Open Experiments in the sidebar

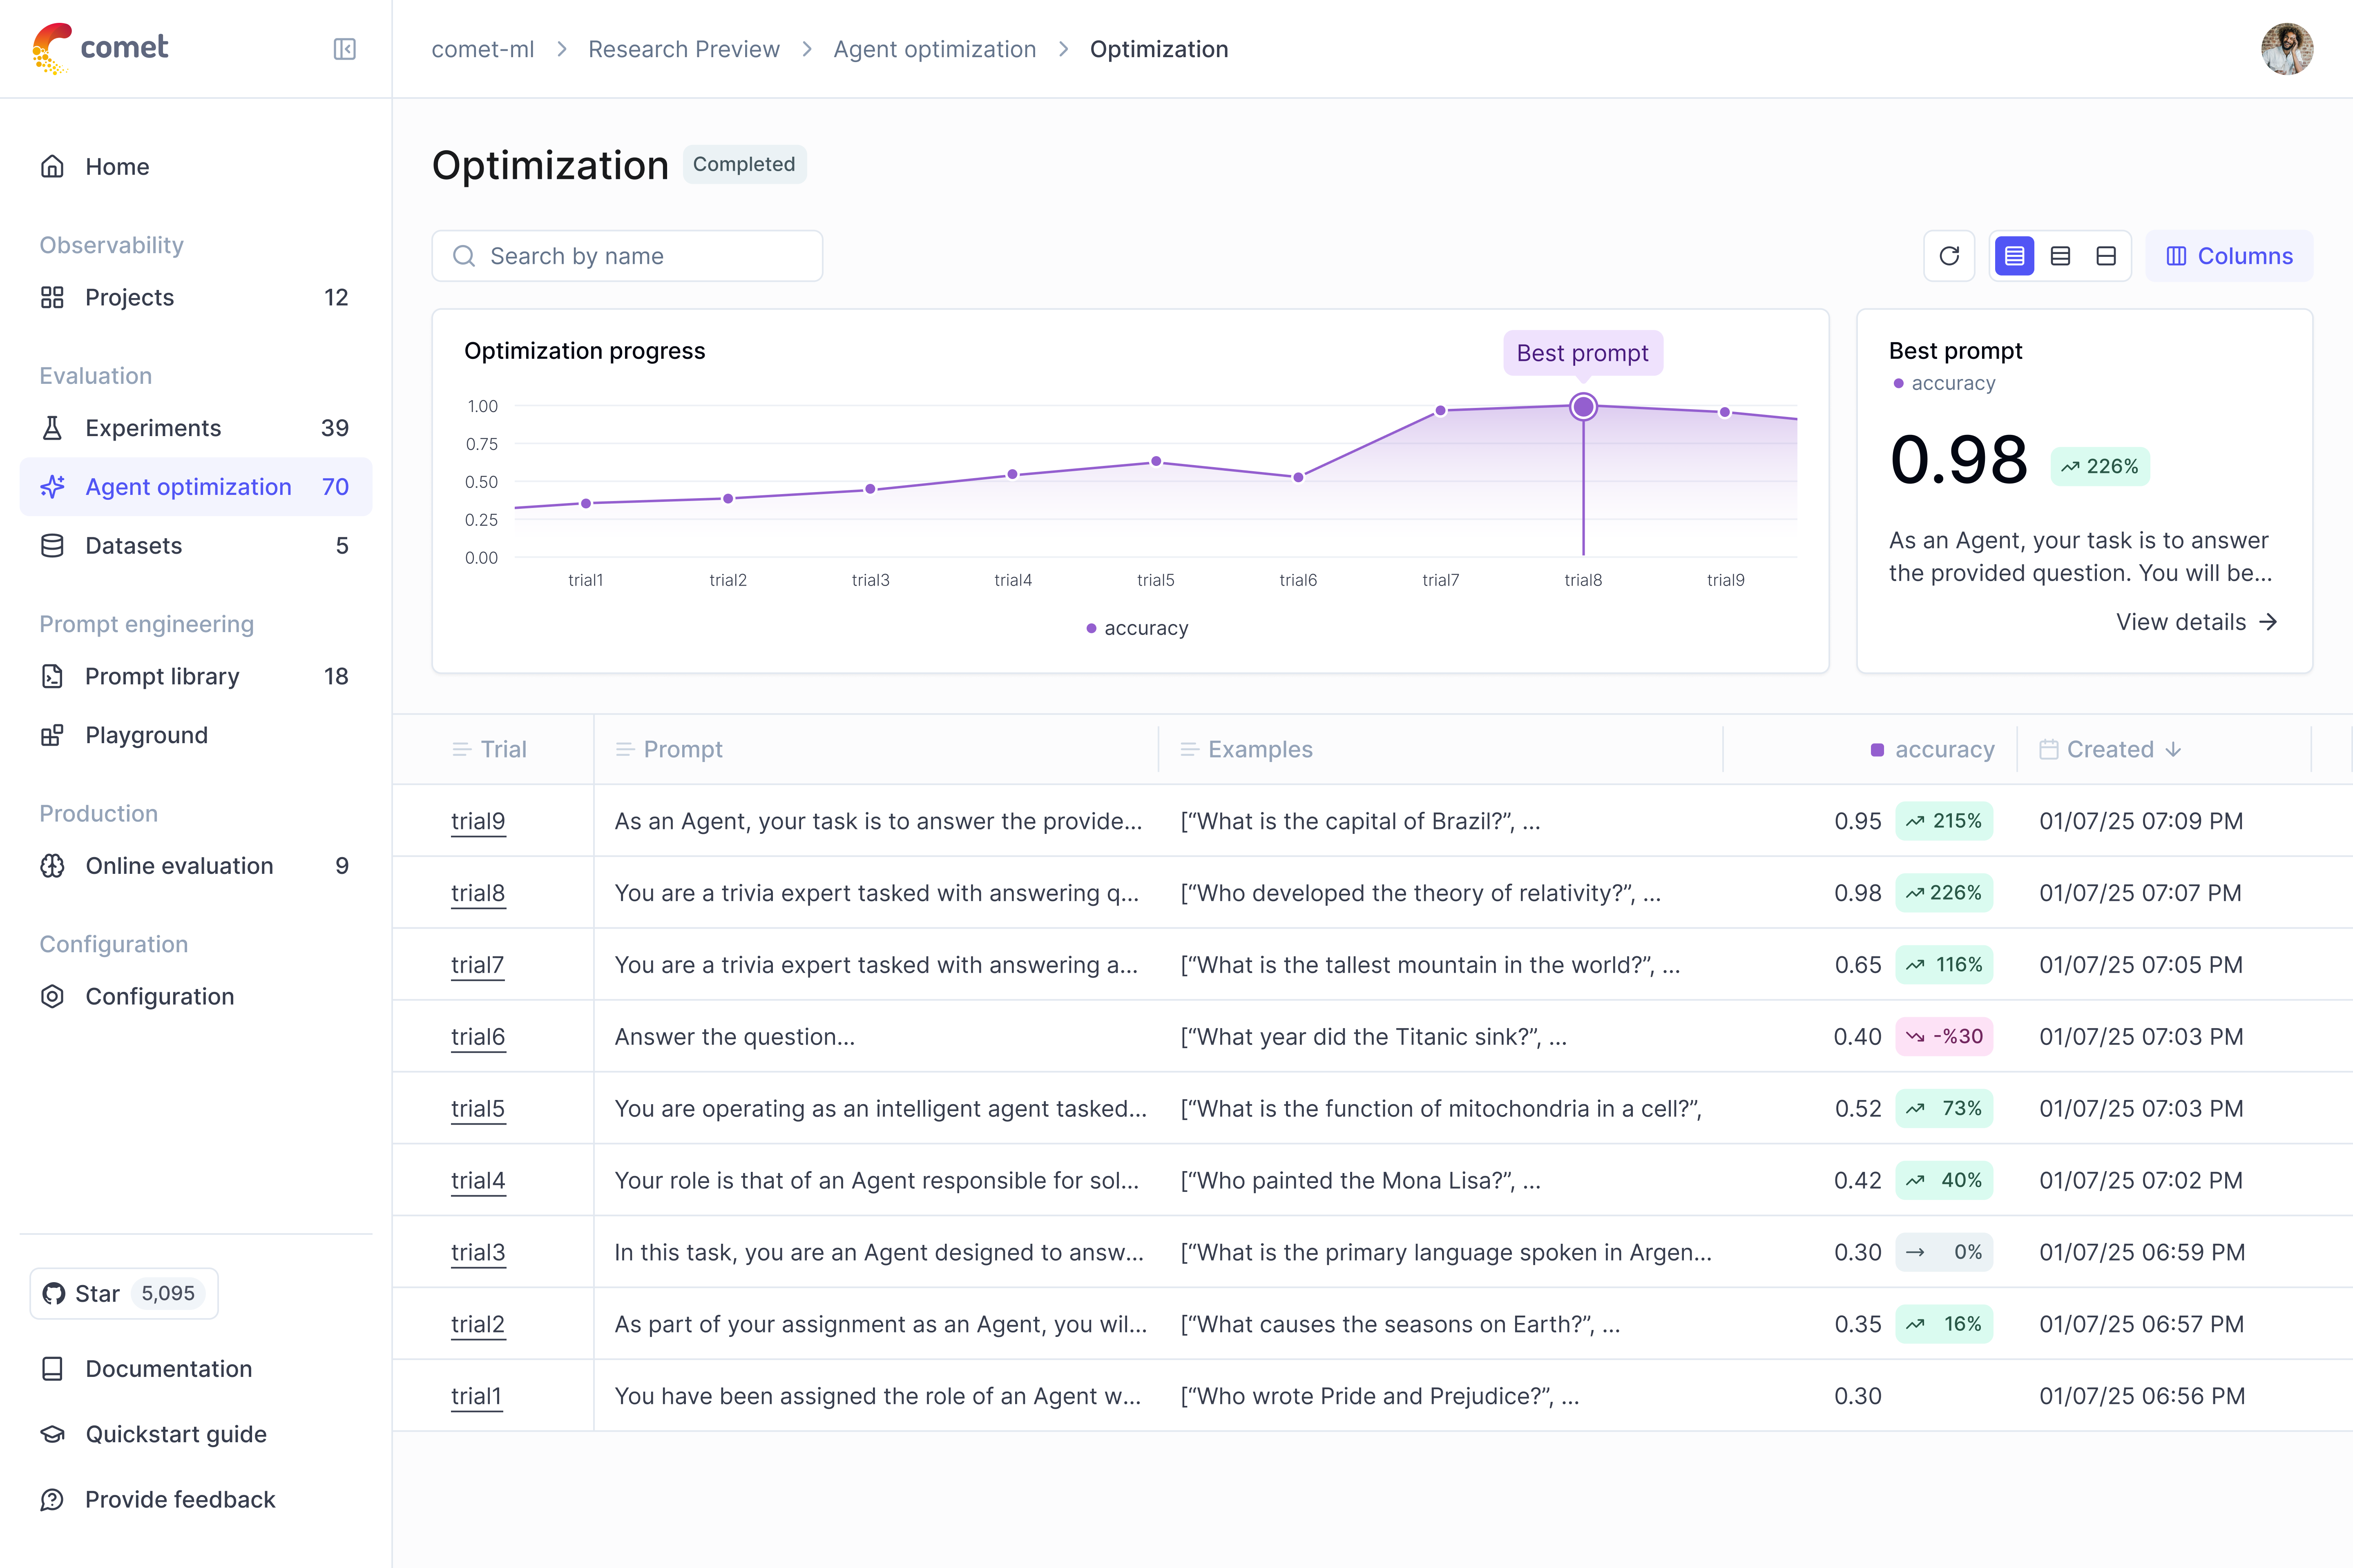pyautogui.click(x=196, y=428)
